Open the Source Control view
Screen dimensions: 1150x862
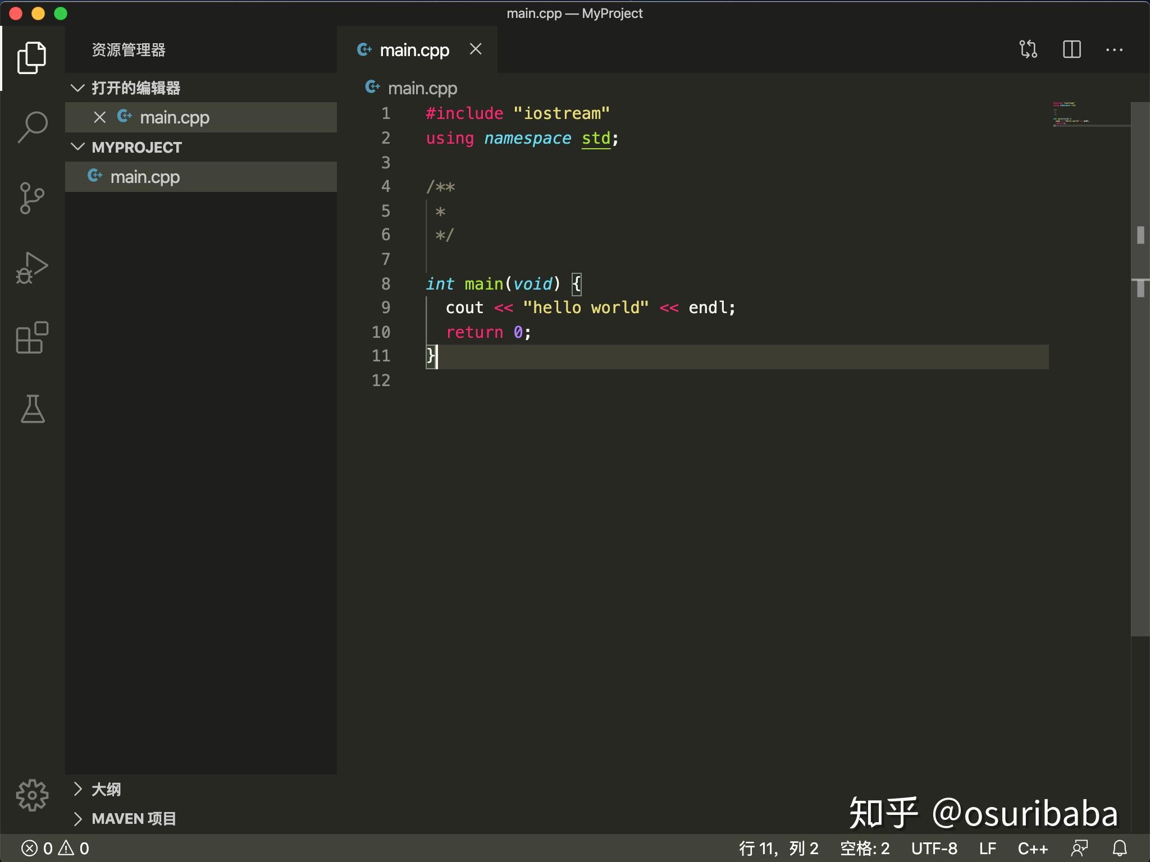coord(32,198)
